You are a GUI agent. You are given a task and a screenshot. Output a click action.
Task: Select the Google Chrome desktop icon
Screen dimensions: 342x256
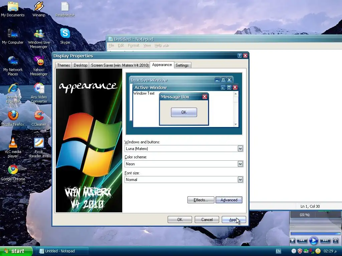13,173
